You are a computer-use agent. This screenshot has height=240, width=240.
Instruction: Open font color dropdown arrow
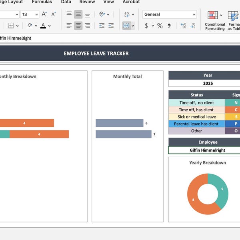coord(50,26)
